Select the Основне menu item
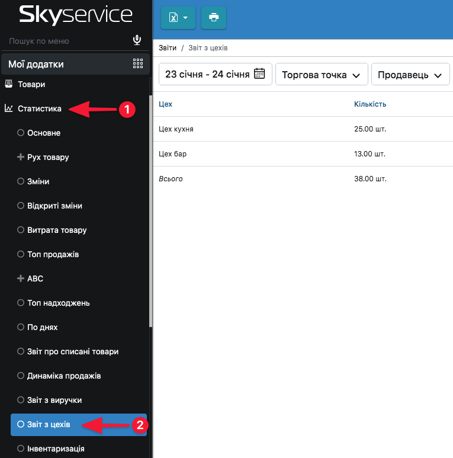The width and height of the screenshot is (453, 458). 43,133
